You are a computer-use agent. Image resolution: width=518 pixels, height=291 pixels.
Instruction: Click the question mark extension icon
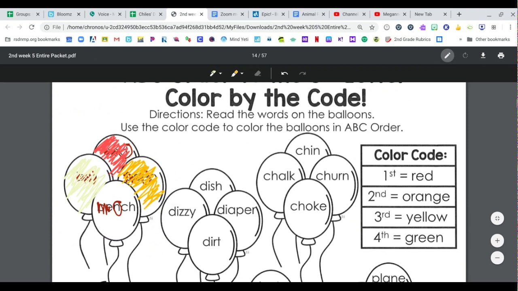[386, 27]
